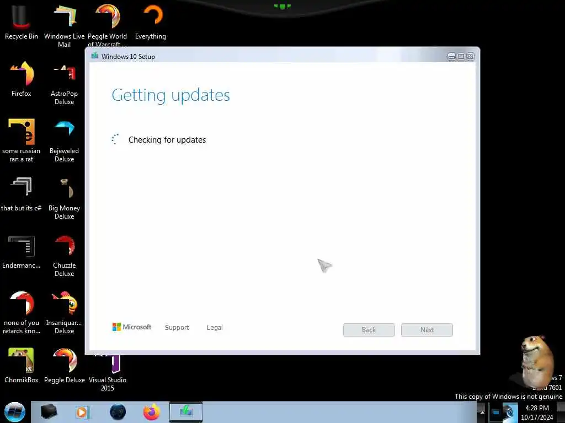Select the Endermanc... desktop icon
This screenshot has width=565, height=423.
coord(22,252)
